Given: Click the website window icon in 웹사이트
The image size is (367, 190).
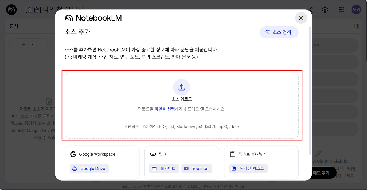Looking at the screenshot, I should coord(154,169).
